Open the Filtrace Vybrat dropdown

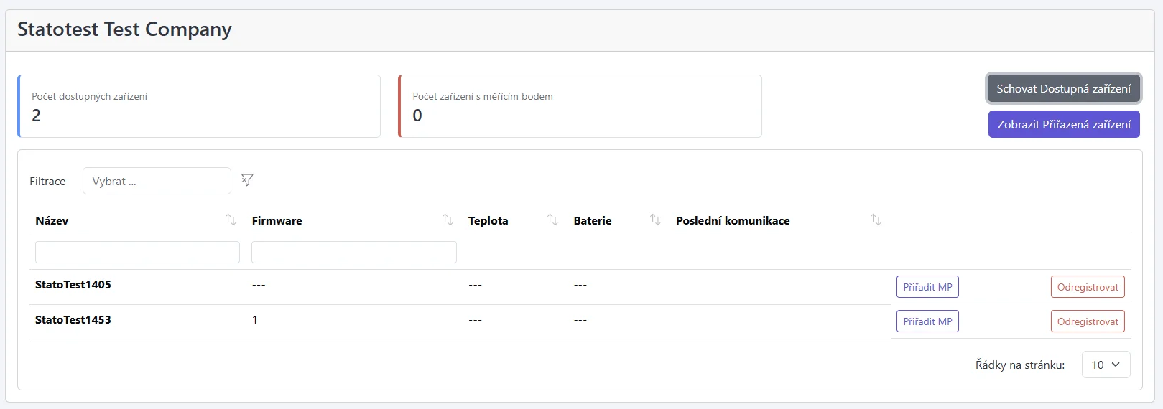(157, 182)
